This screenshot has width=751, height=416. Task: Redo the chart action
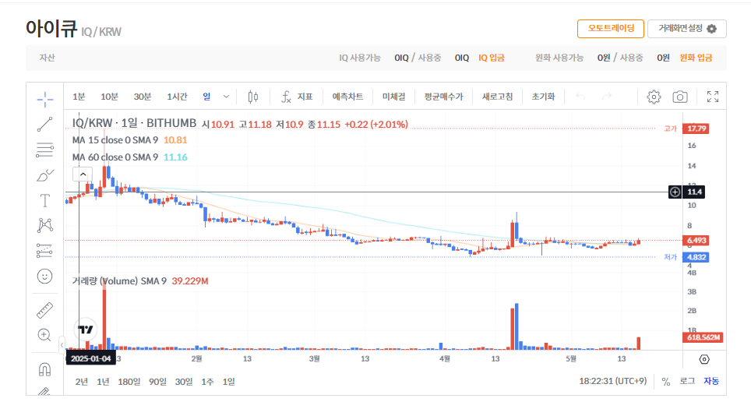[x=607, y=97]
